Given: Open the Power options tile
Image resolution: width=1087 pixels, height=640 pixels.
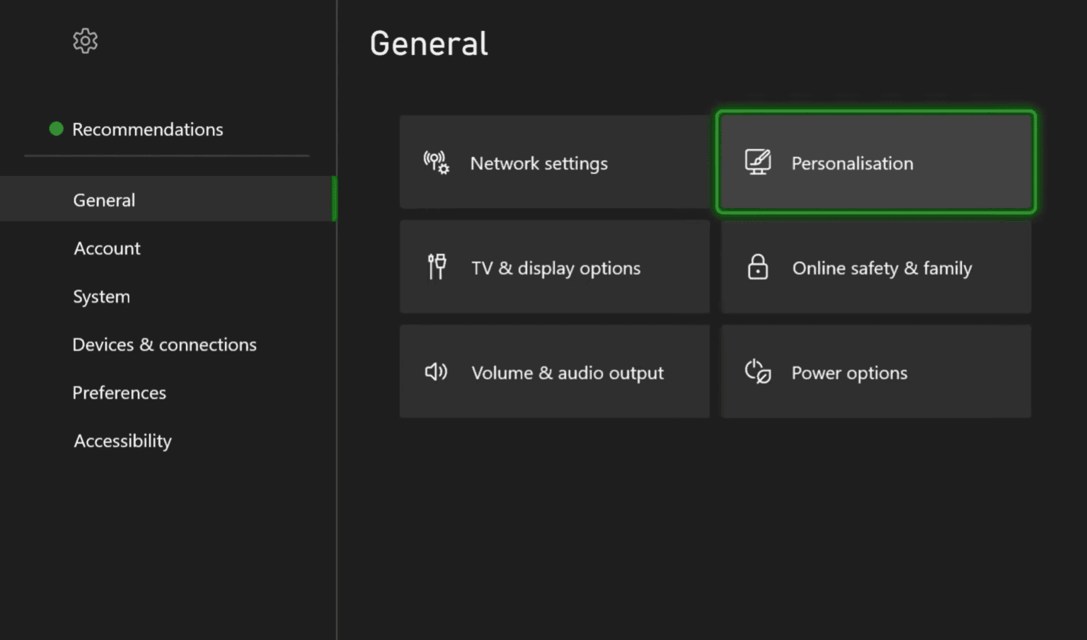Looking at the screenshot, I should click(x=876, y=371).
